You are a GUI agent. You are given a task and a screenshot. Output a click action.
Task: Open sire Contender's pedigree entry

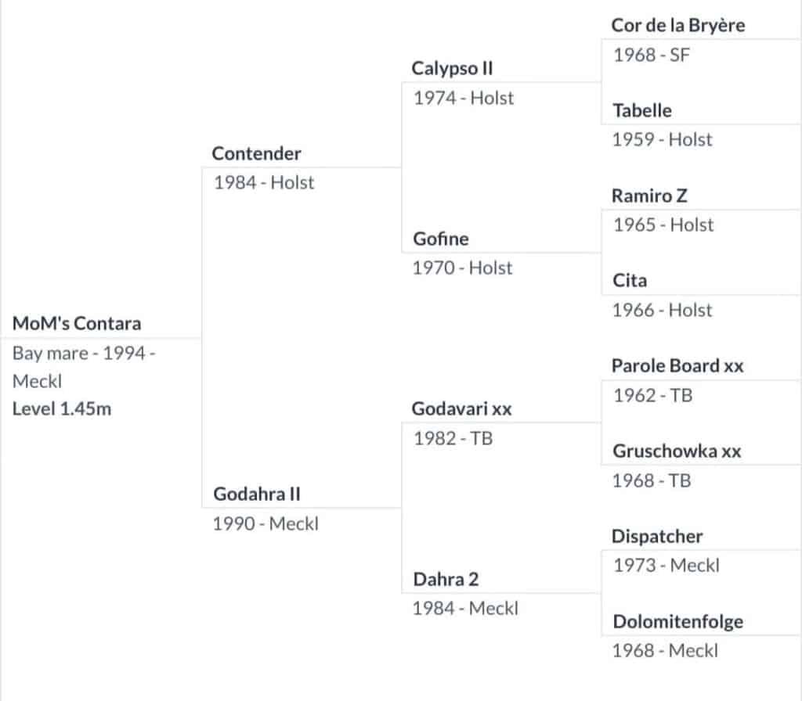[256, 153]
